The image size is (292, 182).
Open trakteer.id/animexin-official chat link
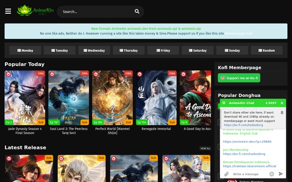click(250, 166)
